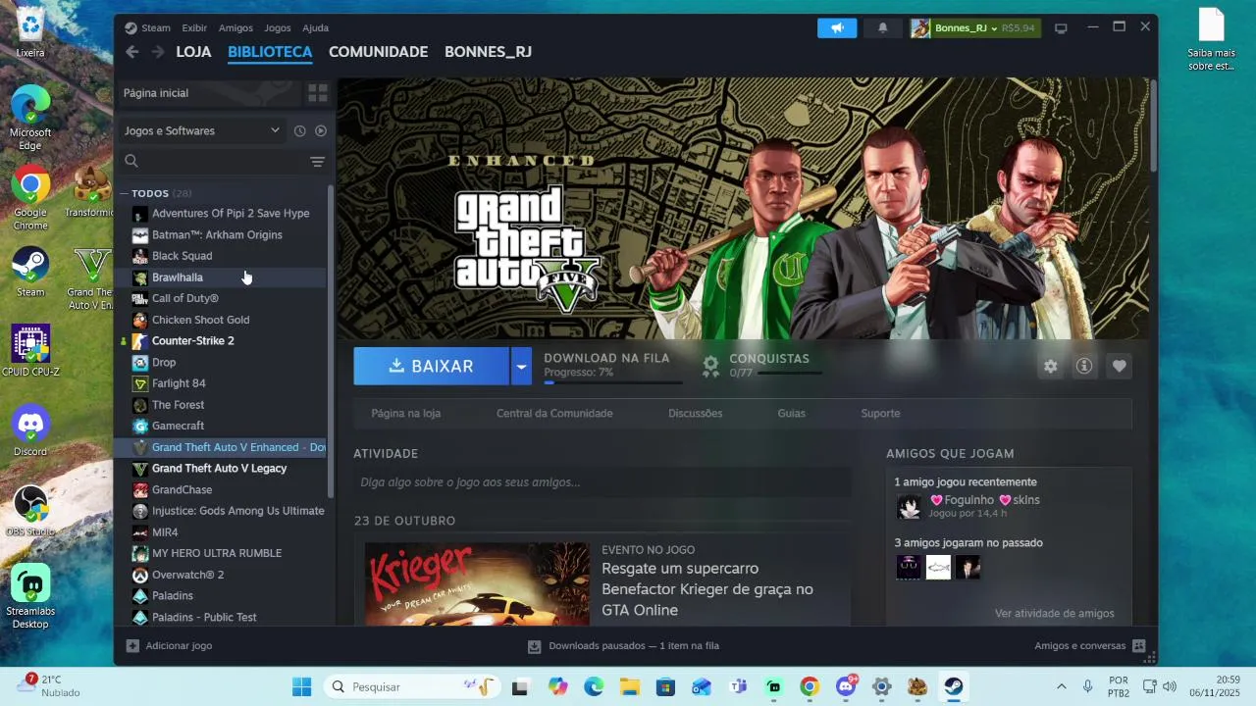Open the notifications bell
The width and height of the screenshot is (1256, 706).
tap(882, 27)
